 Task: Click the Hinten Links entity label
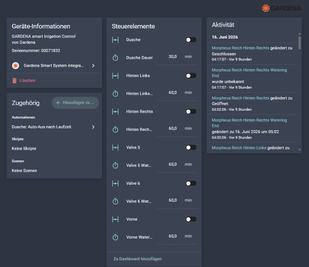tap(138, 76)
